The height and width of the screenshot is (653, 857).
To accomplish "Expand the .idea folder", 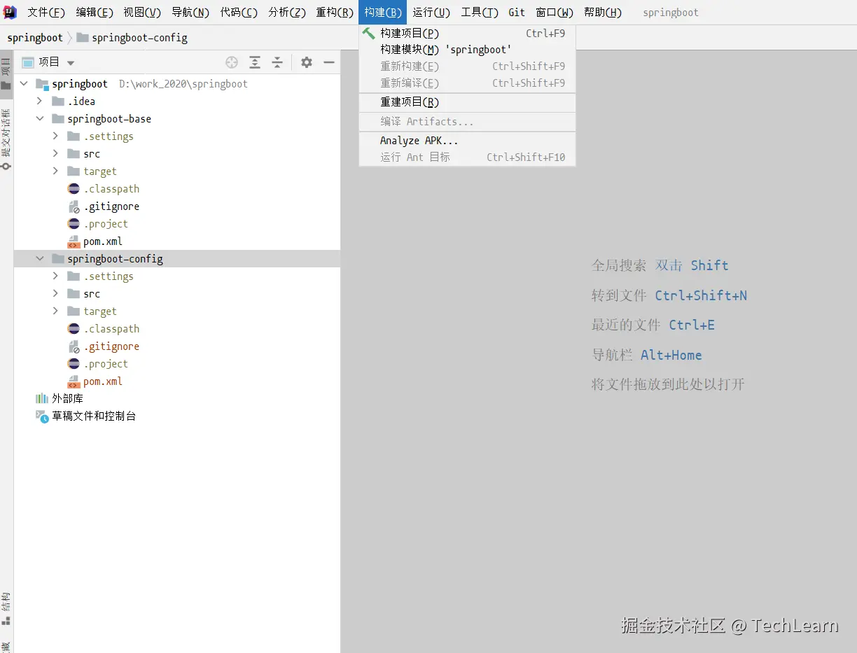I will [x=40, y=101].
